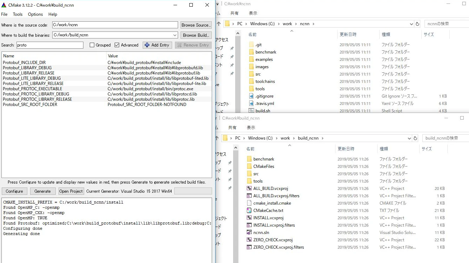This screenshot has width=469, height=263.
Task: Open address history dropdown in build_ncnn window
Action: coord(409,138)
